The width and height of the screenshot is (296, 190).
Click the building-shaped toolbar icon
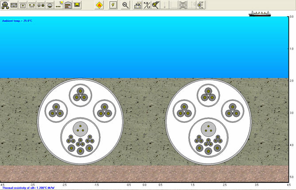tap(68, 5)
